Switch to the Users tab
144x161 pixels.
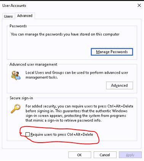(x=8, y=16)
